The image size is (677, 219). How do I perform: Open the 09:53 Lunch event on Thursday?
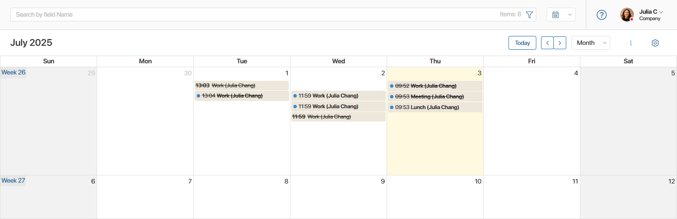(x=435, y=107)
